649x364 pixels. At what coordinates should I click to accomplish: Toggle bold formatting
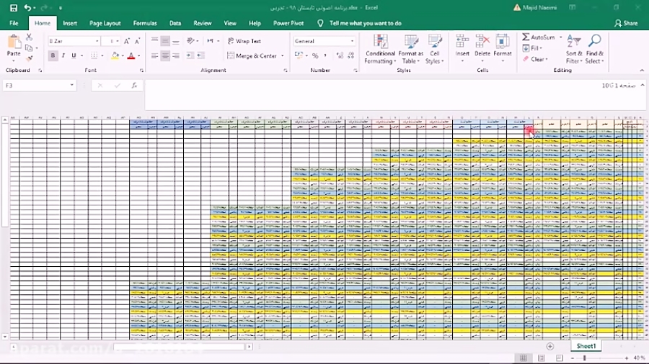pos(53,55)
